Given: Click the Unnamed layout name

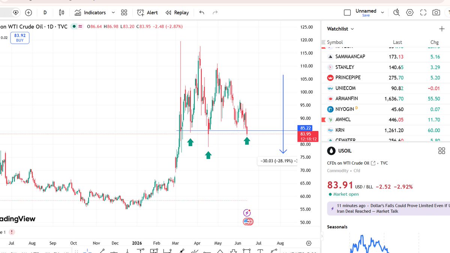Looking at the screenshot, I should pos(366,11).
